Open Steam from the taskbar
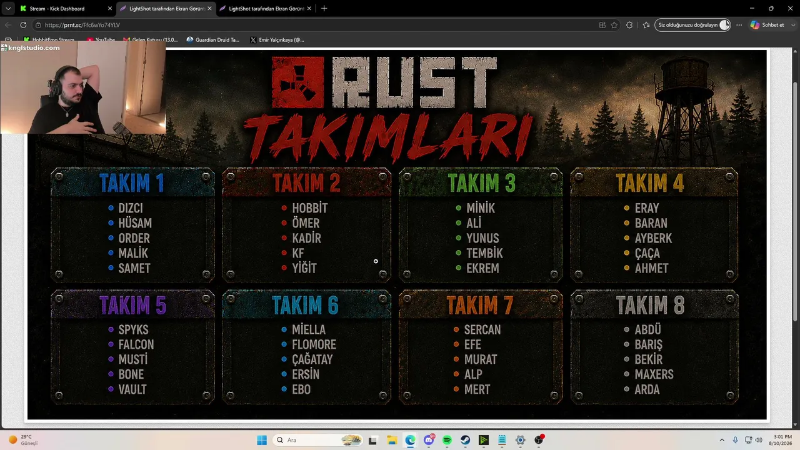This screenshot has height=450, width=800. pos(466,440)
